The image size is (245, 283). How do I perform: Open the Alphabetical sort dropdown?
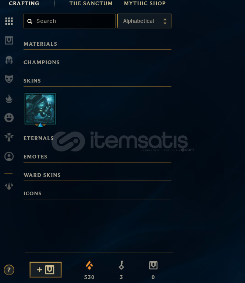pos(144,21)
